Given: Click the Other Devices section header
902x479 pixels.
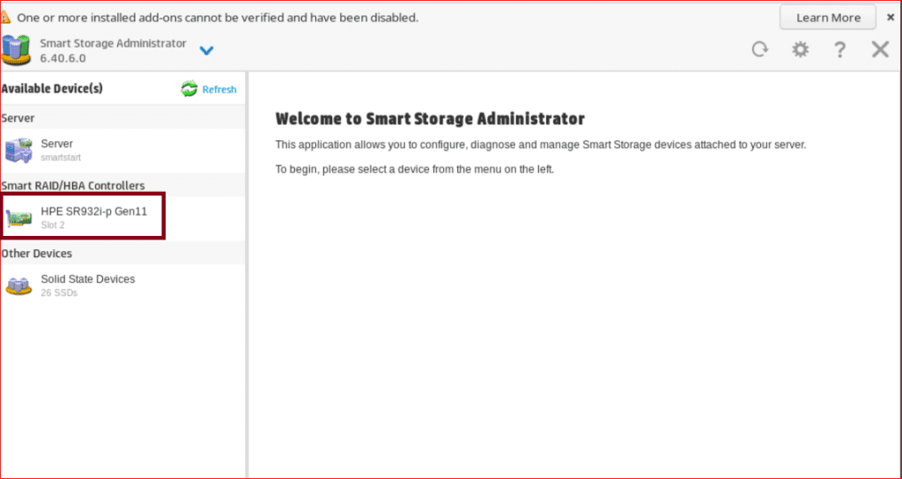Looking at the screenshot, I should (37, 254).
